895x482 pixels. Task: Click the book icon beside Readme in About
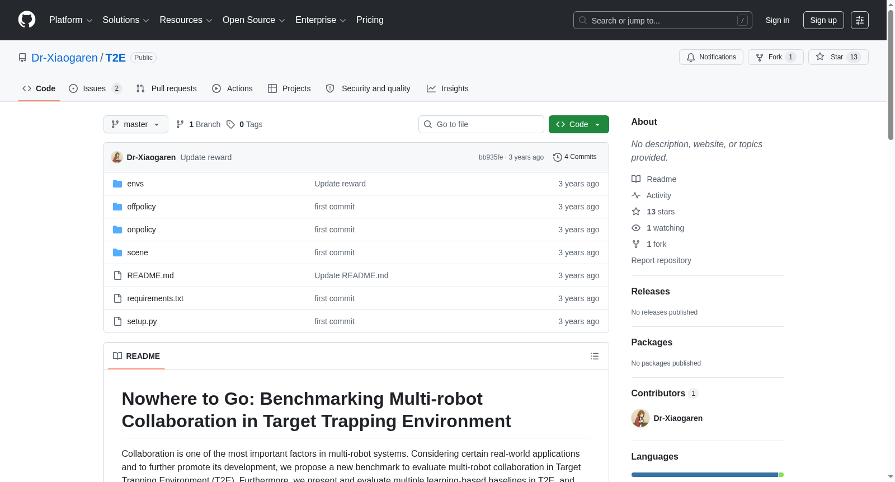click(x=636, y=179)
